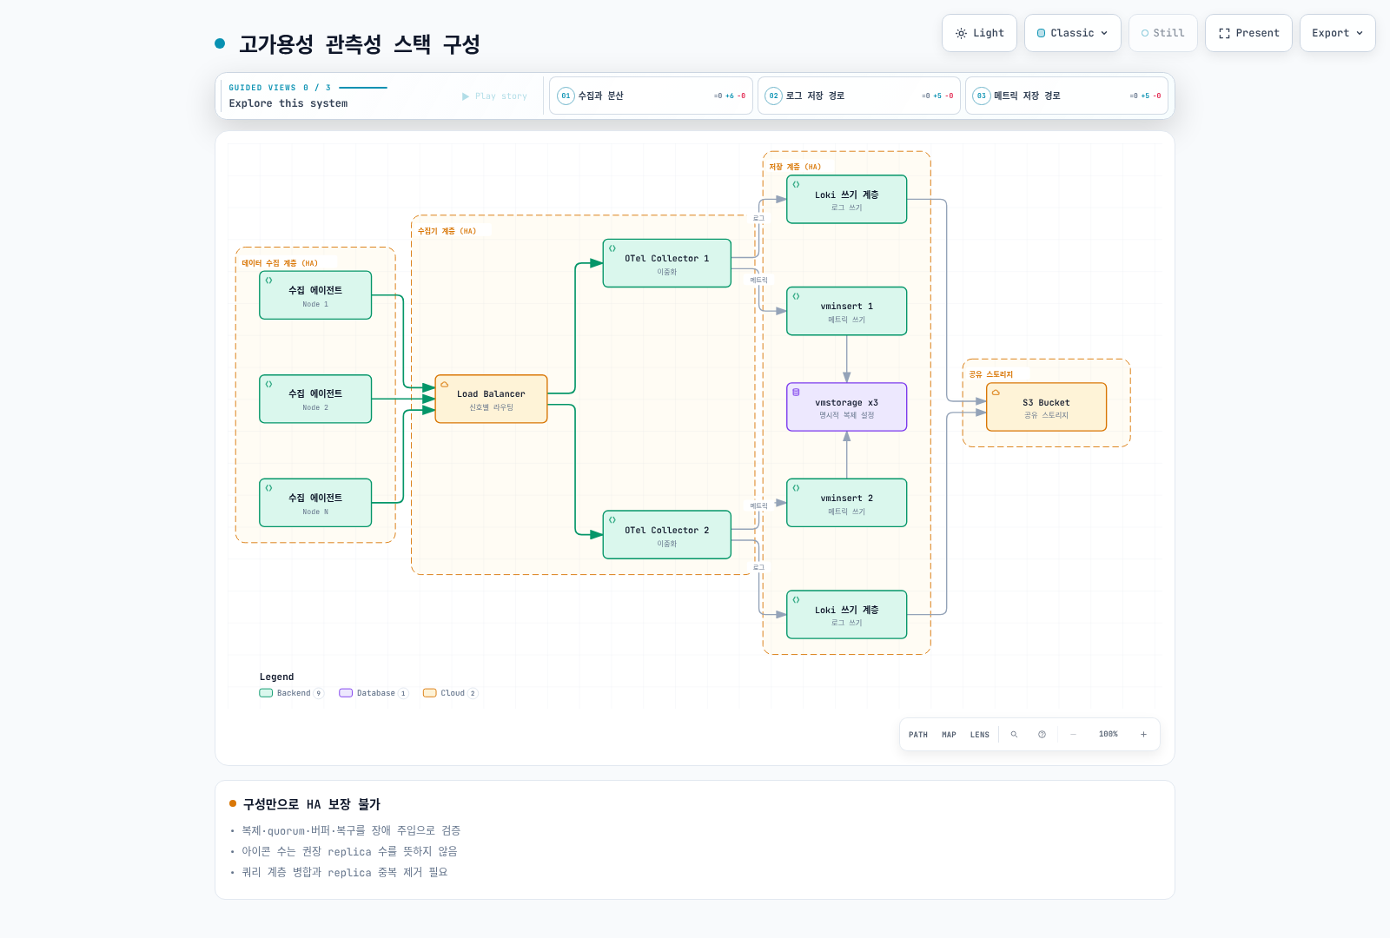Play the guided story
The height and width of the screenshot is (938, 1390).
[x=494, y=96]
